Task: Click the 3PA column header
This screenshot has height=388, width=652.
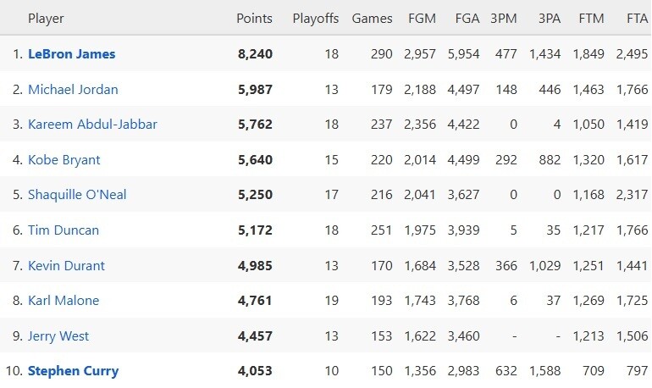Action: click(549, 19)
